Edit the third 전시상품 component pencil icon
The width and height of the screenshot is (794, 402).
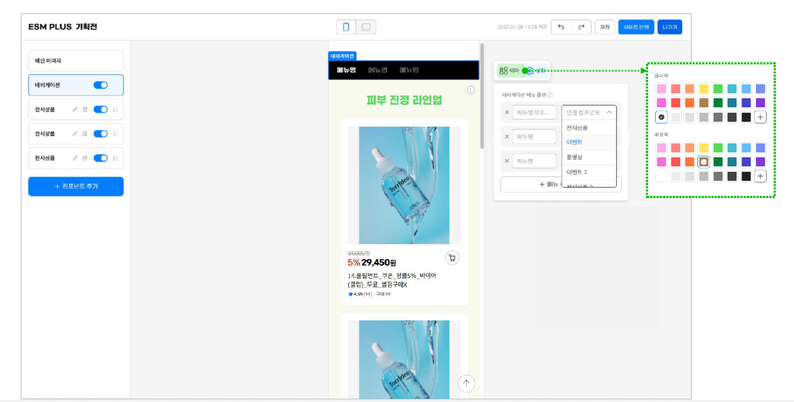tap(75, 158)
